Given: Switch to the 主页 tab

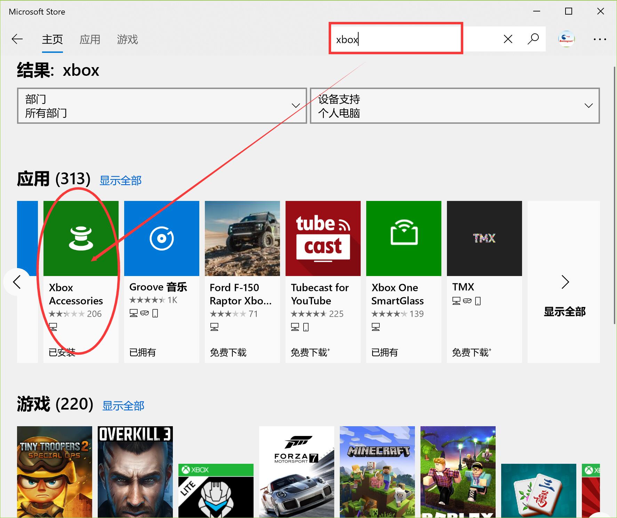Looking at the screenshot, I should [x=52, y=39].
